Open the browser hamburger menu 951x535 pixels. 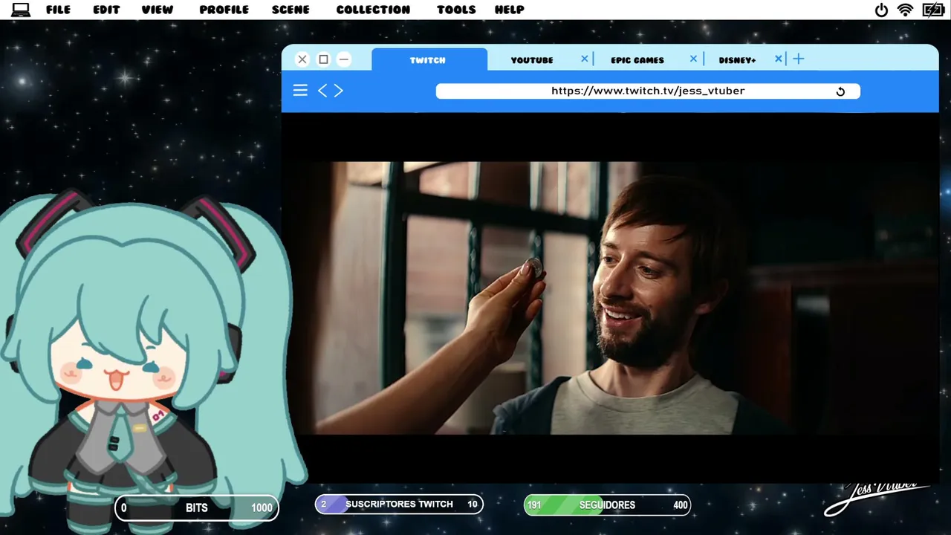tap(300, 91)
